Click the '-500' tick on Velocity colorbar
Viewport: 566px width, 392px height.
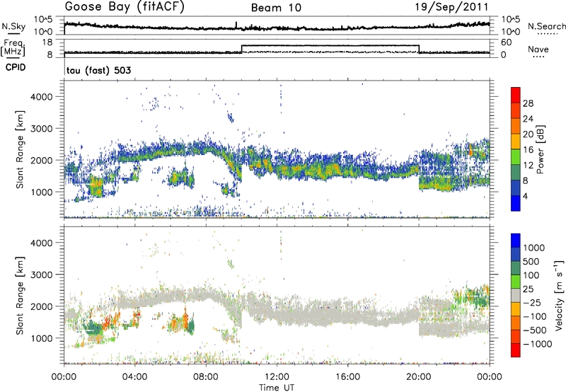[535, 330]
